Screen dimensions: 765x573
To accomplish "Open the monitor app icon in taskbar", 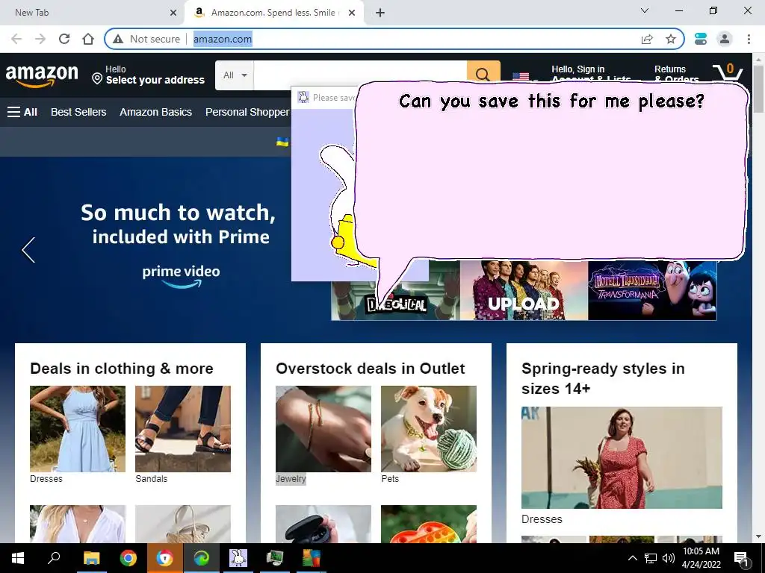I will [x=275, y=558].
